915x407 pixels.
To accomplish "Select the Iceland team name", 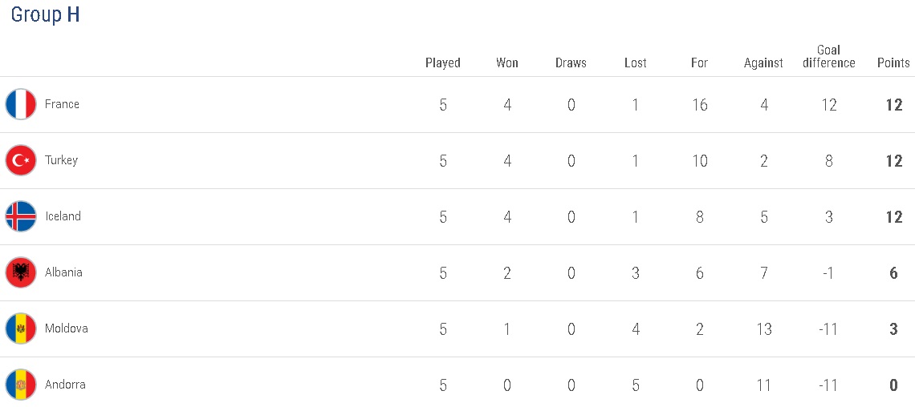I will 63,216.
